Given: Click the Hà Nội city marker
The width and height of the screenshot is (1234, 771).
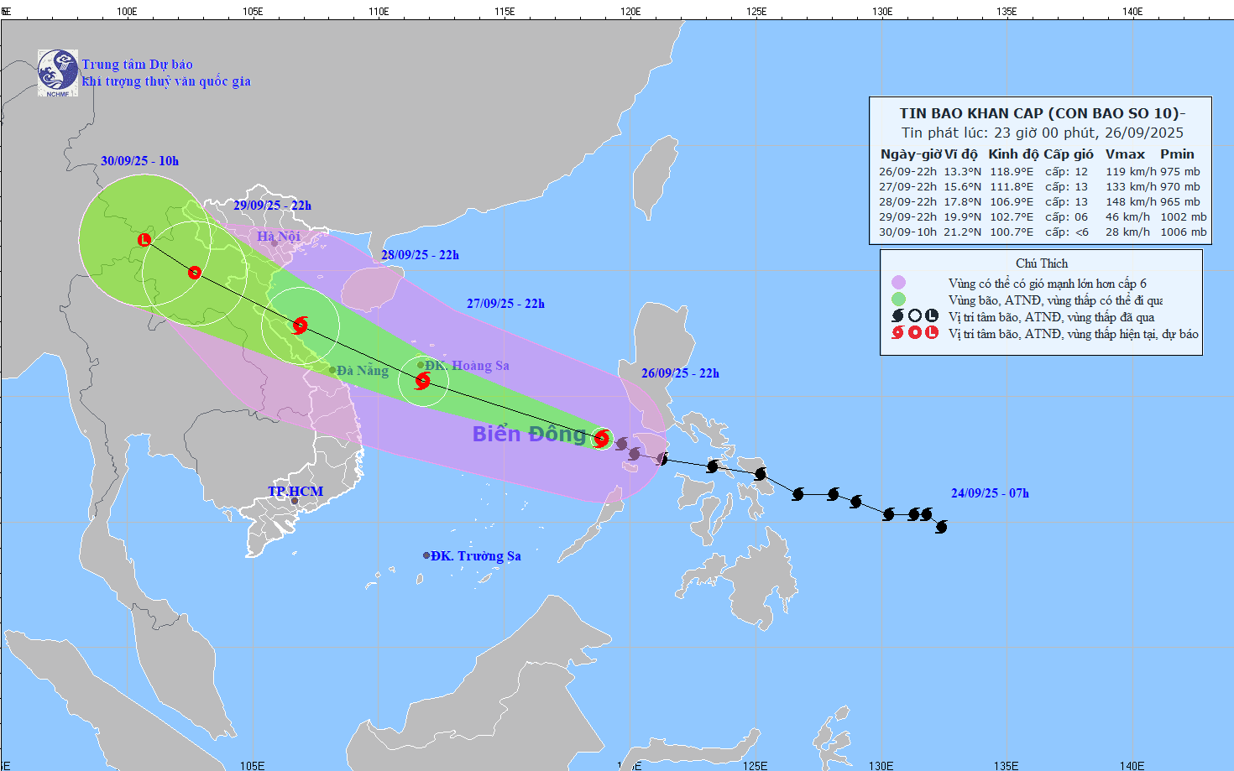Looking at the screenshot, I should pyautogui.click(x=274, y=243).
